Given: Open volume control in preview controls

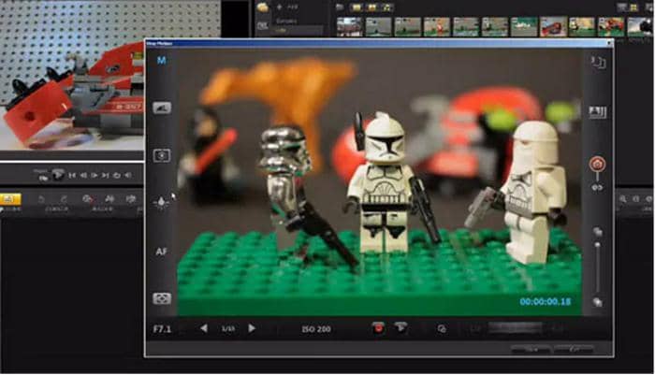Looking at the screenshot, I should [x=128, y=176].
